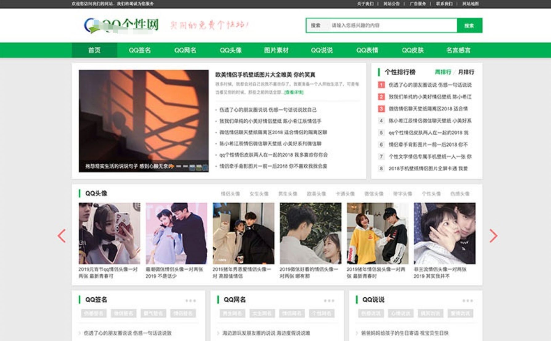
Task: Open the 首页 navigation menu item
Action: coord(95,50)
